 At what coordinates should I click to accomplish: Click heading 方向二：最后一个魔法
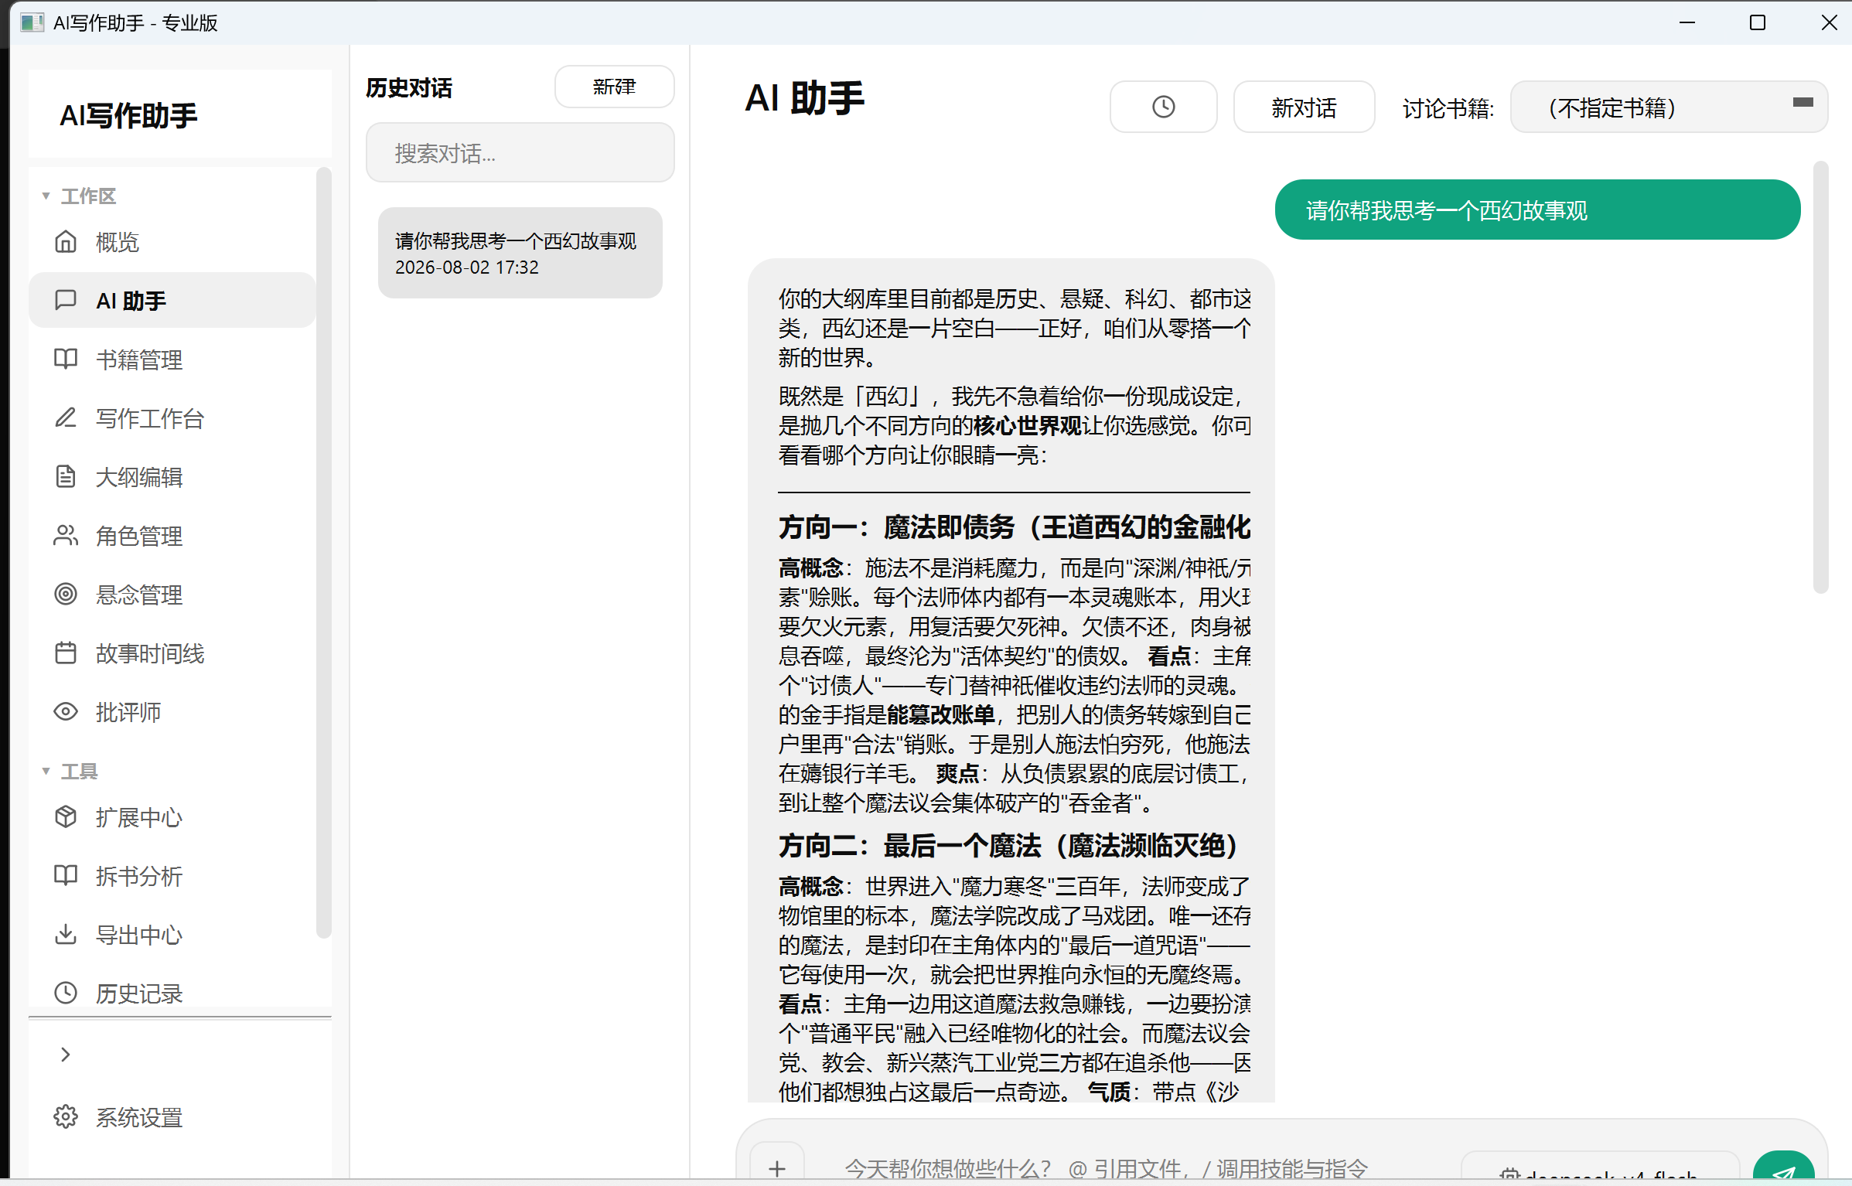[x=1007, y=846]
